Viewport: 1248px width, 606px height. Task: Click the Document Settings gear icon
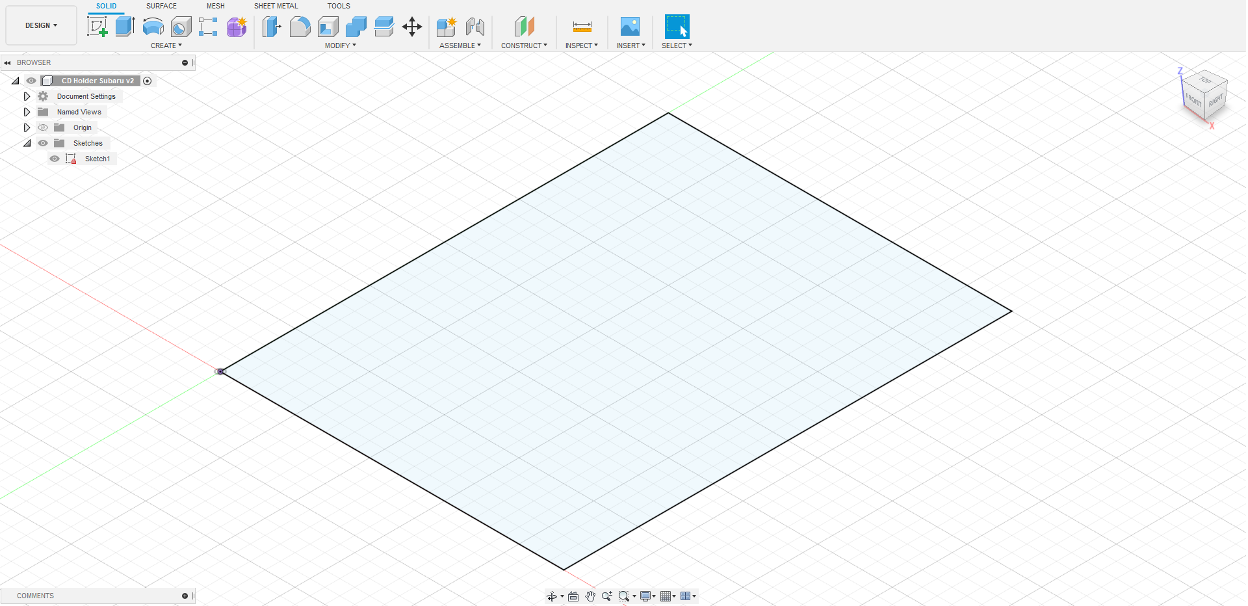[43, 96]
